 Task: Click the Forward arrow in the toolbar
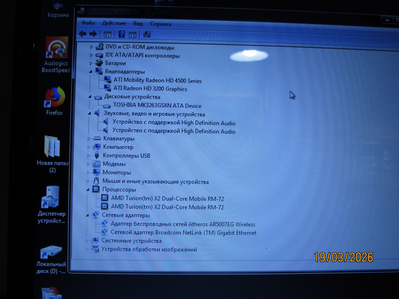click(x=93, y=34)
